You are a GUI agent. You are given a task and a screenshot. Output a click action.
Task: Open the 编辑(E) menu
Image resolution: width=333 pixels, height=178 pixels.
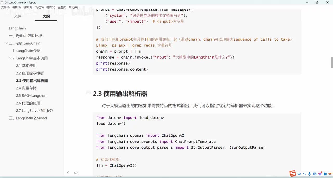(x=16, y=7)
